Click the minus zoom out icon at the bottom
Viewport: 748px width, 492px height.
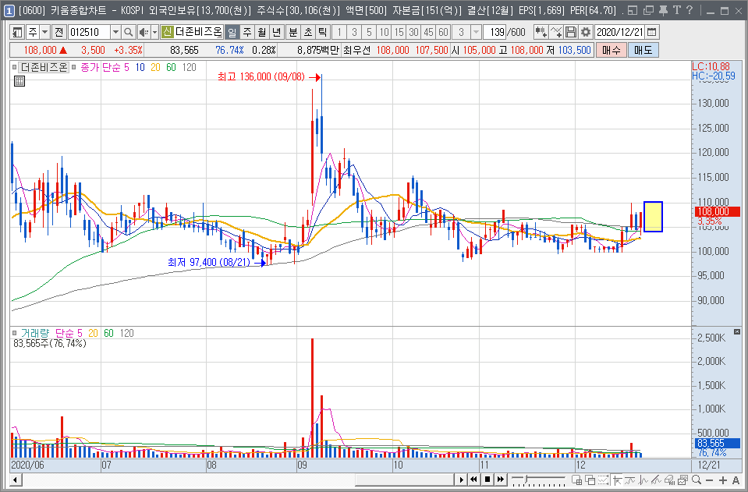709,480
